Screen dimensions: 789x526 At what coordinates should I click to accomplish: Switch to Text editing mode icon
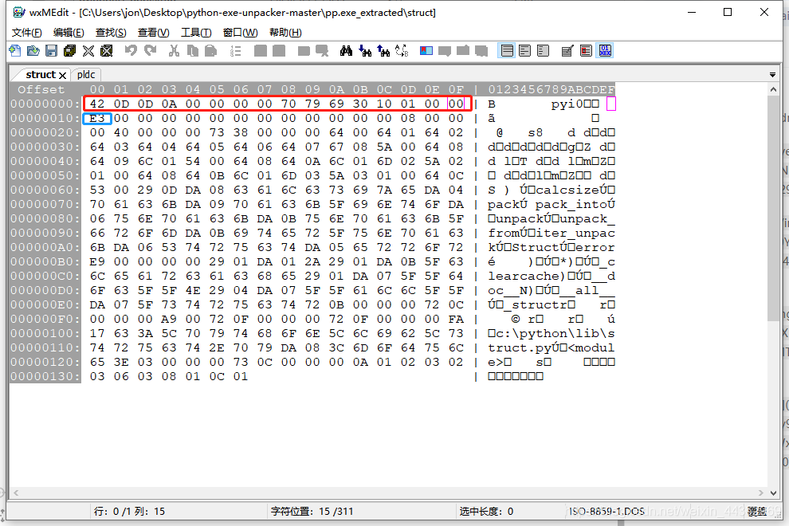(x=567, y=50)
